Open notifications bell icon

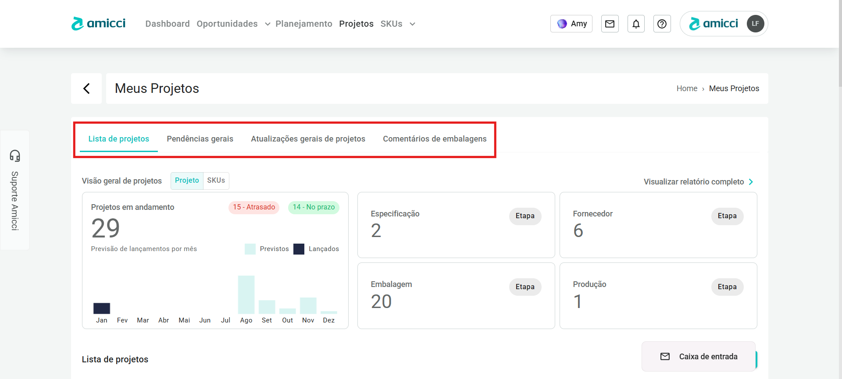pos(636,24)
